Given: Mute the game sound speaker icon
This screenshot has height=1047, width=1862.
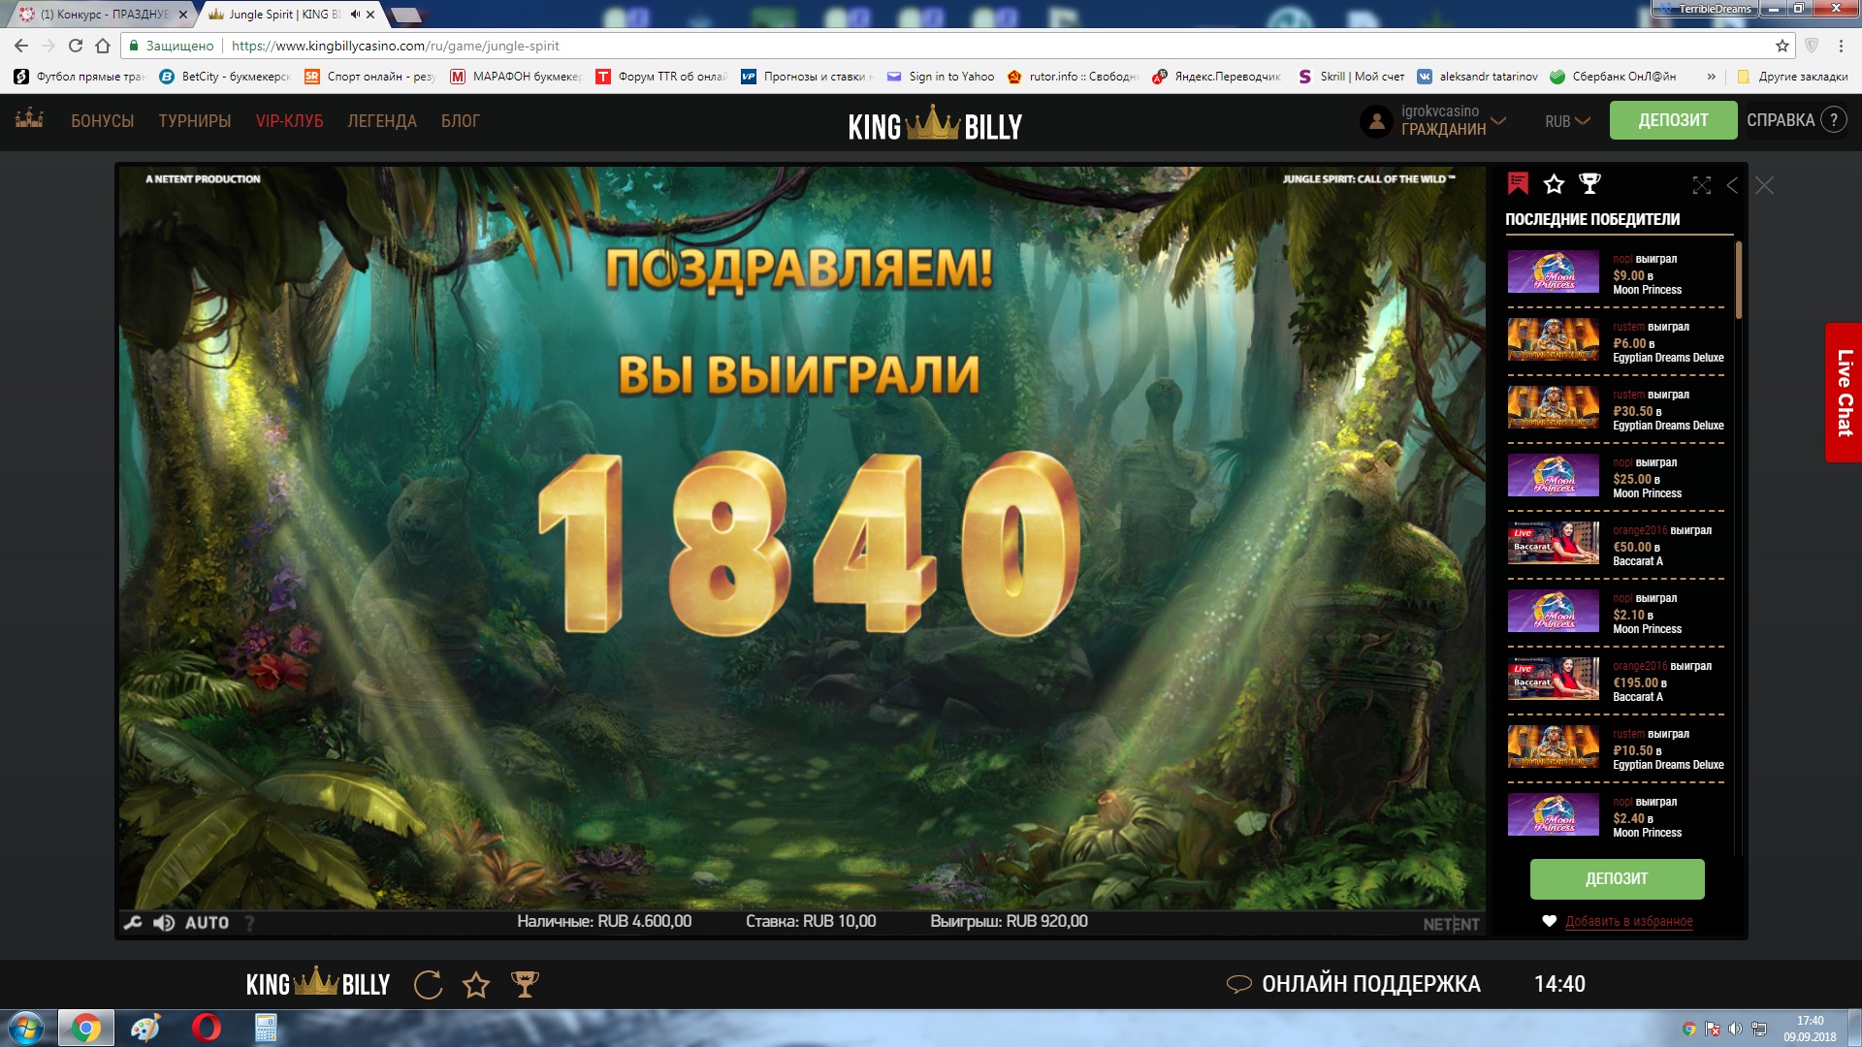Looking at the screenshot, I should pos(164,922).
